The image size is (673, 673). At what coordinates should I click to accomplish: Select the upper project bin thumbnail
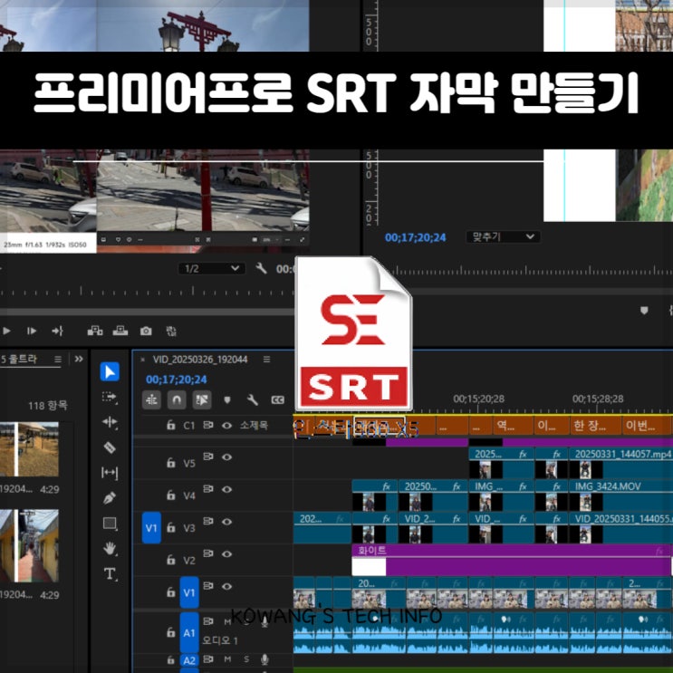click(x=29, y=449)
